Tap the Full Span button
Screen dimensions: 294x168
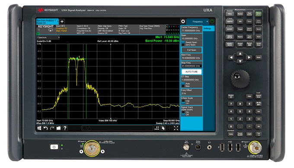coord(192,50)
